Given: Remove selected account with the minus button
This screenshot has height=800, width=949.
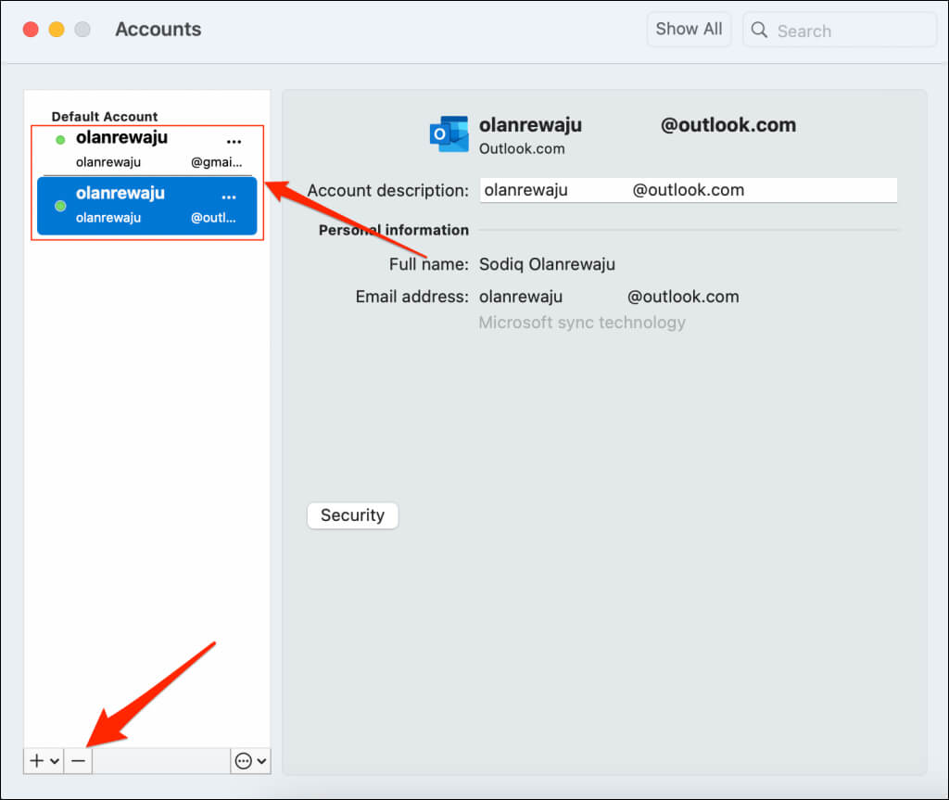Looking at the screenshot, I should tap(78, 760).
